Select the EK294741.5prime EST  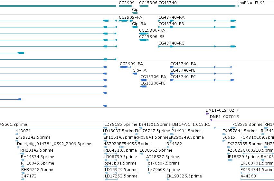pos(257,170)
